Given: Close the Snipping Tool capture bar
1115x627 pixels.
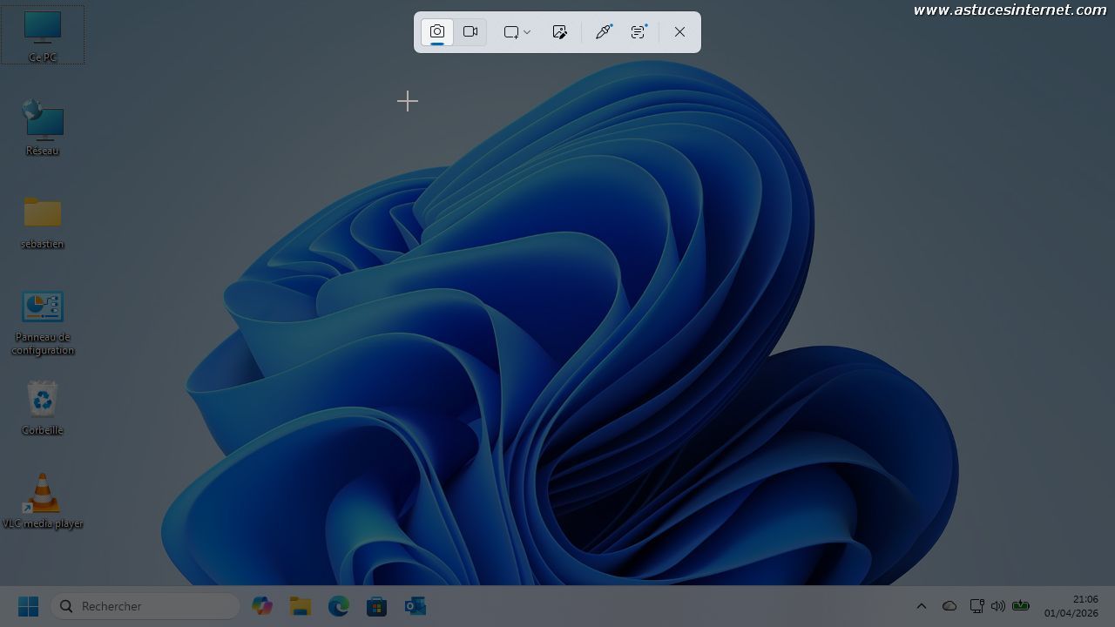Looking at the screenshot, I should click(679, 32).
